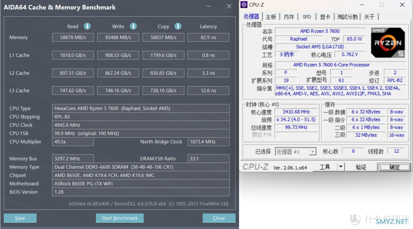Minimize the CPU-Z window
Image resolution: width=413 pixels, height=229 pixels.
362,5
